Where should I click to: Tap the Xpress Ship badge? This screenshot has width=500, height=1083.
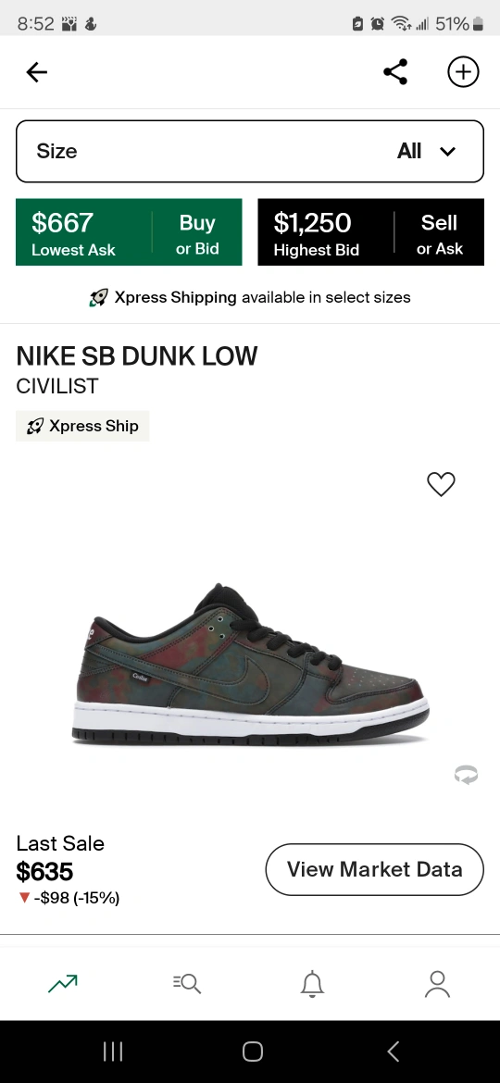82,426
